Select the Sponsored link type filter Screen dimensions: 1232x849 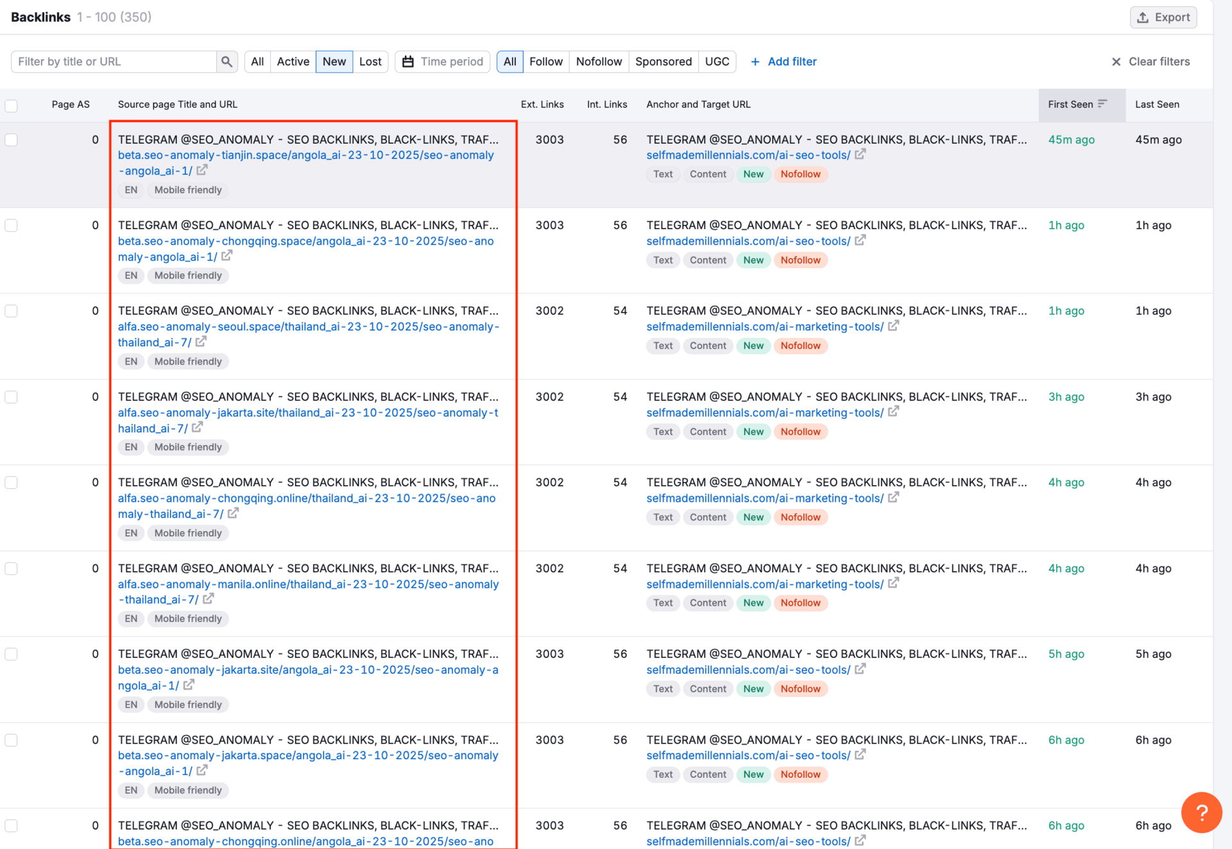pos(663,62)
